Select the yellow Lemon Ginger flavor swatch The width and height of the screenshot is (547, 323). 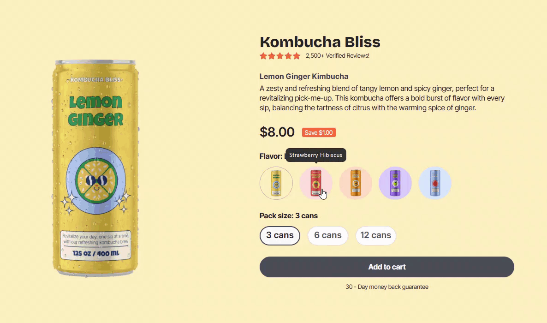(276, 183)
